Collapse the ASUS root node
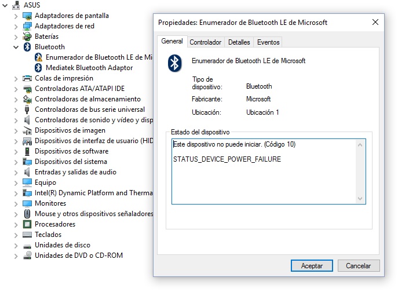This screenshot has height=303, width=398. (x=5, y=5)
